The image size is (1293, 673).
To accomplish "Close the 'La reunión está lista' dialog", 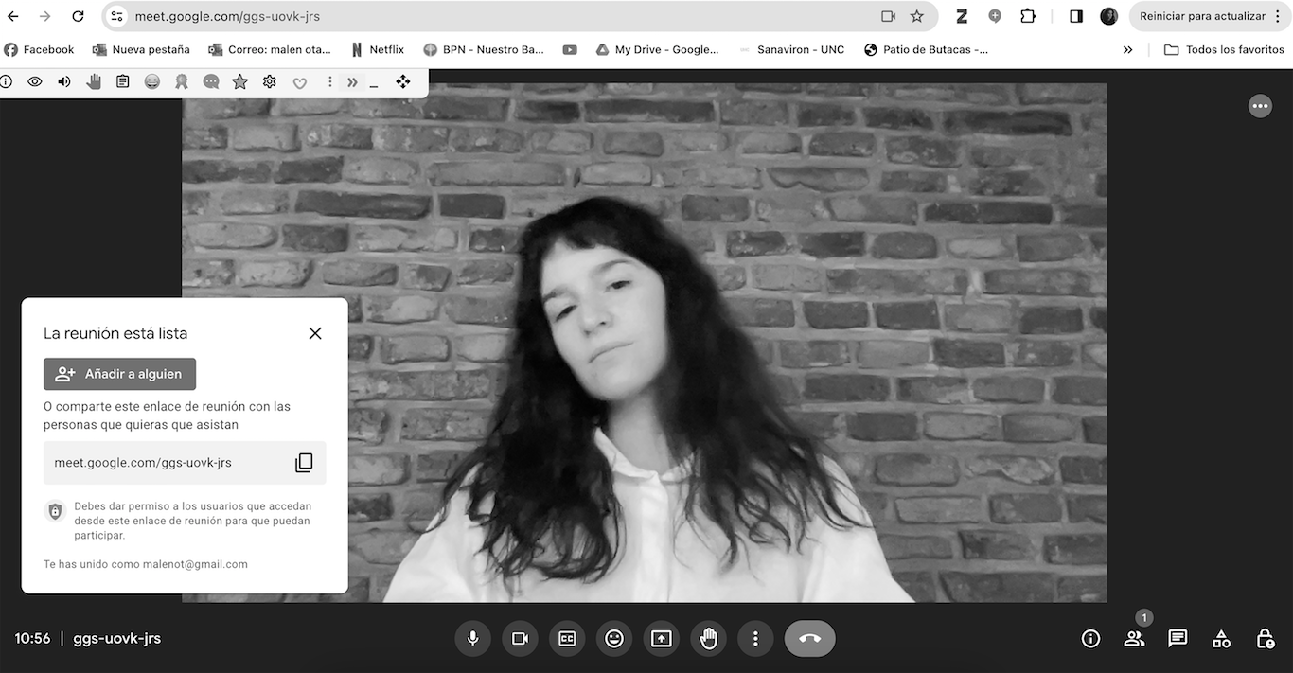I will tap(315, 333).
